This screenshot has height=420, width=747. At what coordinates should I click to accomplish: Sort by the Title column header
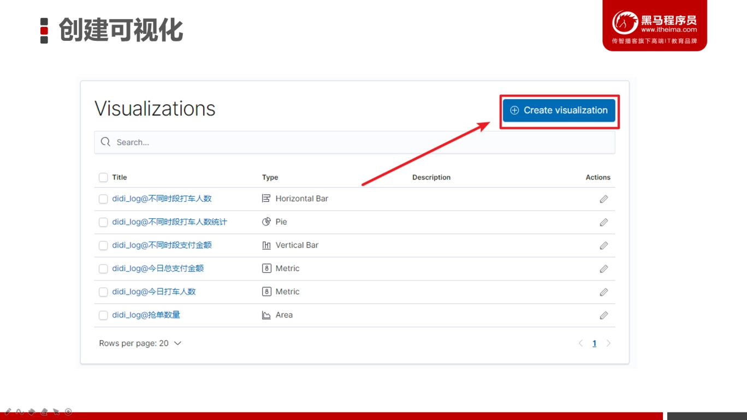120,177
